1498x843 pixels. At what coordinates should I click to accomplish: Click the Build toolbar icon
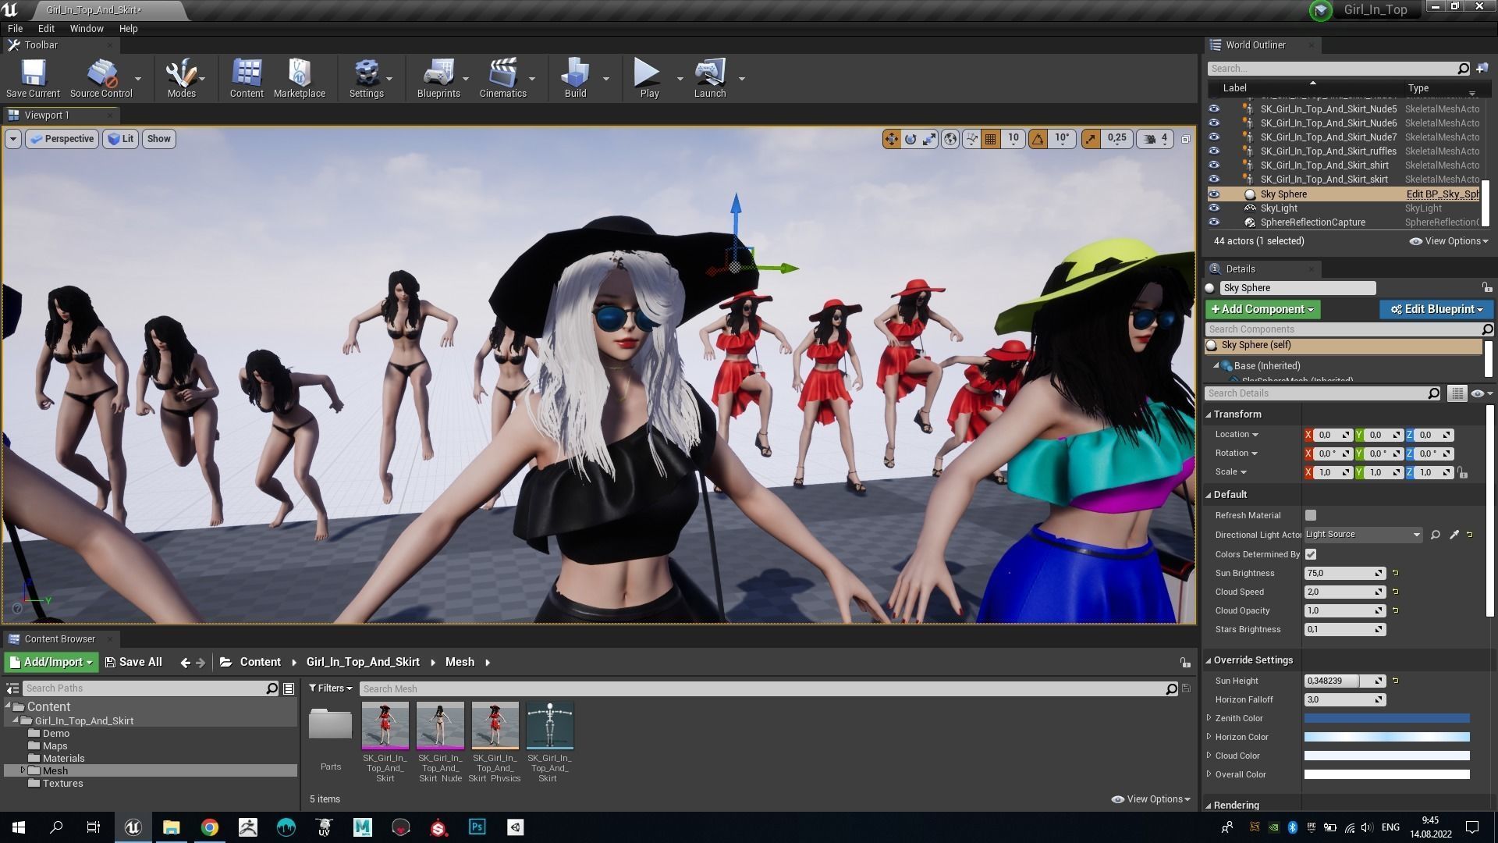tap(575, 77)
